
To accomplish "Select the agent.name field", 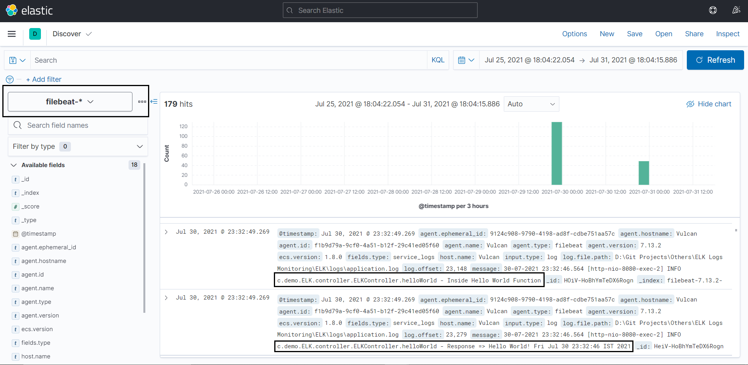I will coord(38,288).
